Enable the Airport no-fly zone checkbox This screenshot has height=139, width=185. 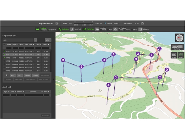124,30
